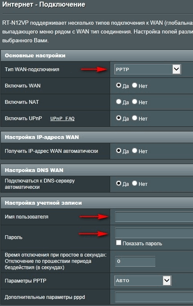This screenshot has height=306, width=193.
Task: Select Да for Включить WAN
Action: point(118,85)
